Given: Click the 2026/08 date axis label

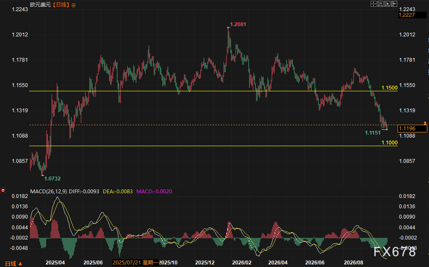Looking at the screenshot, I should pos(353,263).
